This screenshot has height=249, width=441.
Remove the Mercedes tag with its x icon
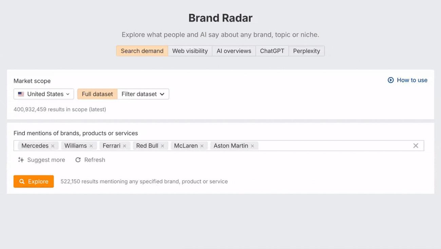[x=53, y=145]
